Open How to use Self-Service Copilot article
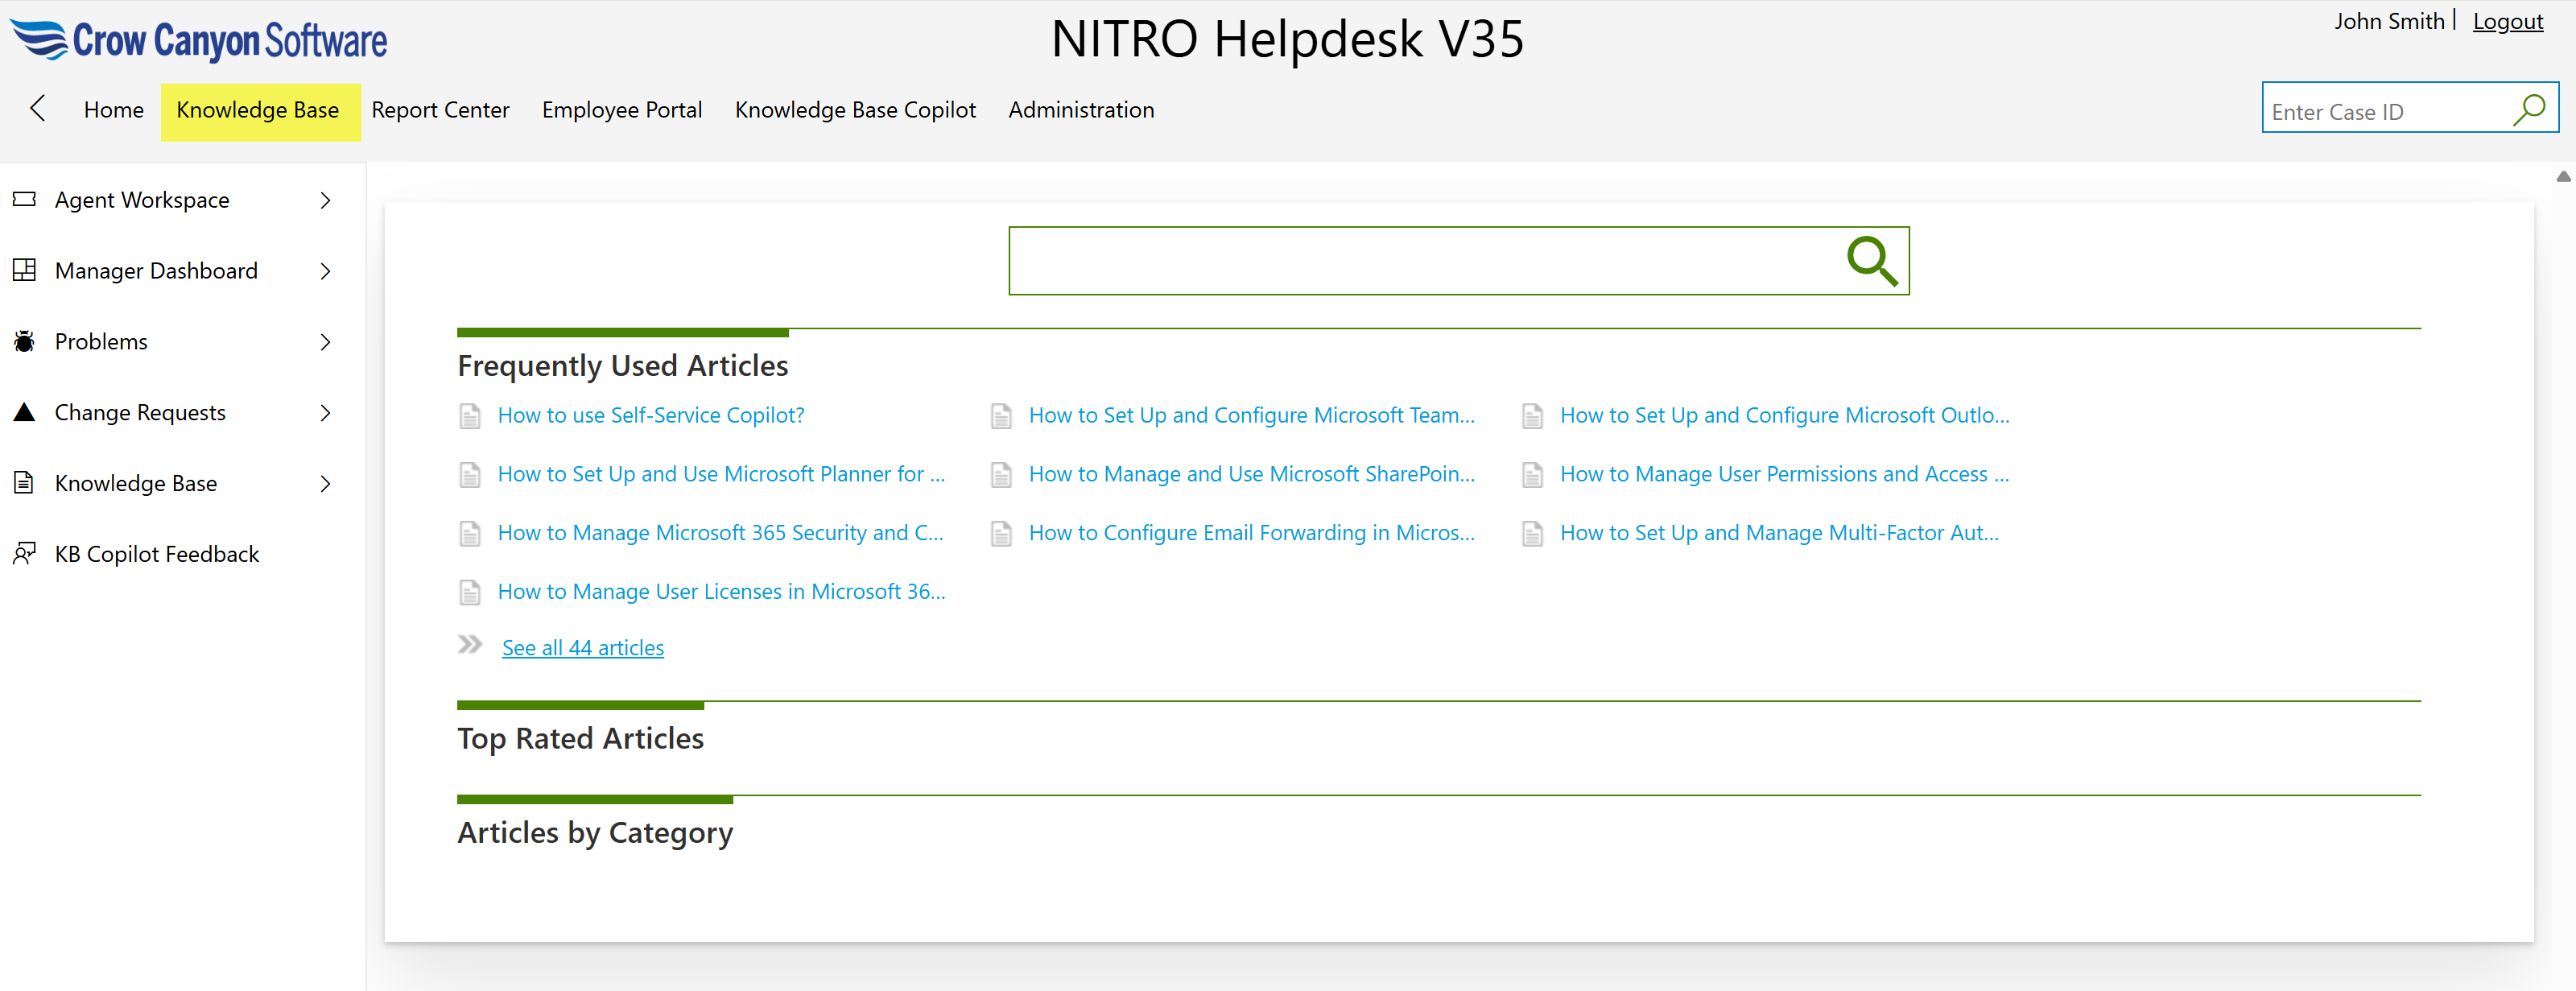 coord(650,415)
